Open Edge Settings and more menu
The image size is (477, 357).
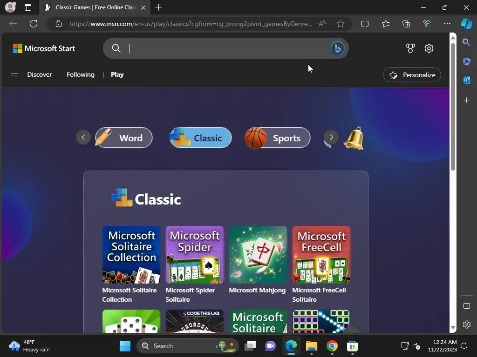(447, 24)
